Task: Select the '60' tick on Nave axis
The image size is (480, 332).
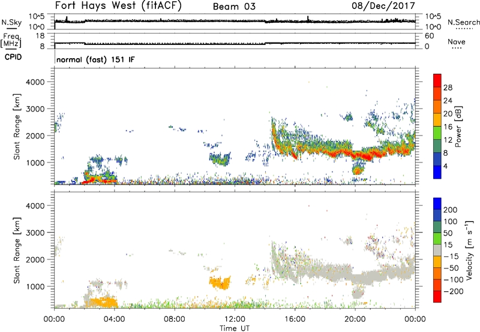Action: click(429, 36)
